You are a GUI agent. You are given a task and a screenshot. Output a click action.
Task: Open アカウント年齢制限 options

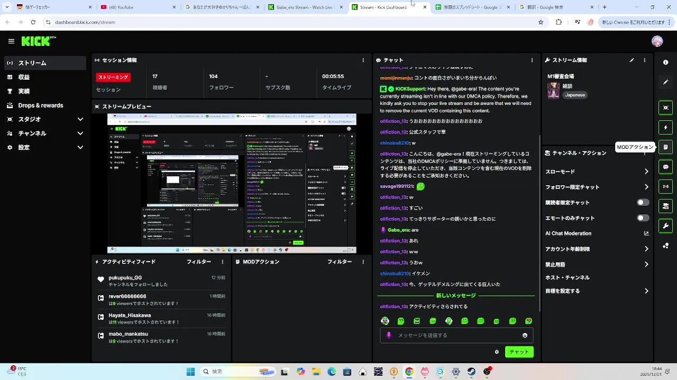click(x=597, y=249)
